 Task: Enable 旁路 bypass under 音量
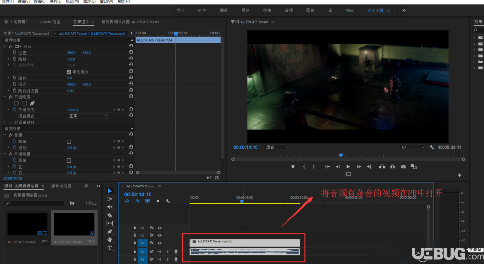(x=69, y=141)
